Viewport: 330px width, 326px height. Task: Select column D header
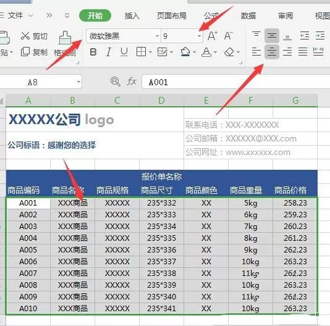point(161,100)
